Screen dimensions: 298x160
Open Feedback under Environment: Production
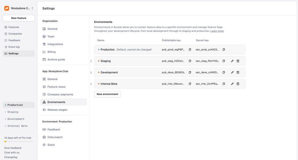click(x=64, y=130)
